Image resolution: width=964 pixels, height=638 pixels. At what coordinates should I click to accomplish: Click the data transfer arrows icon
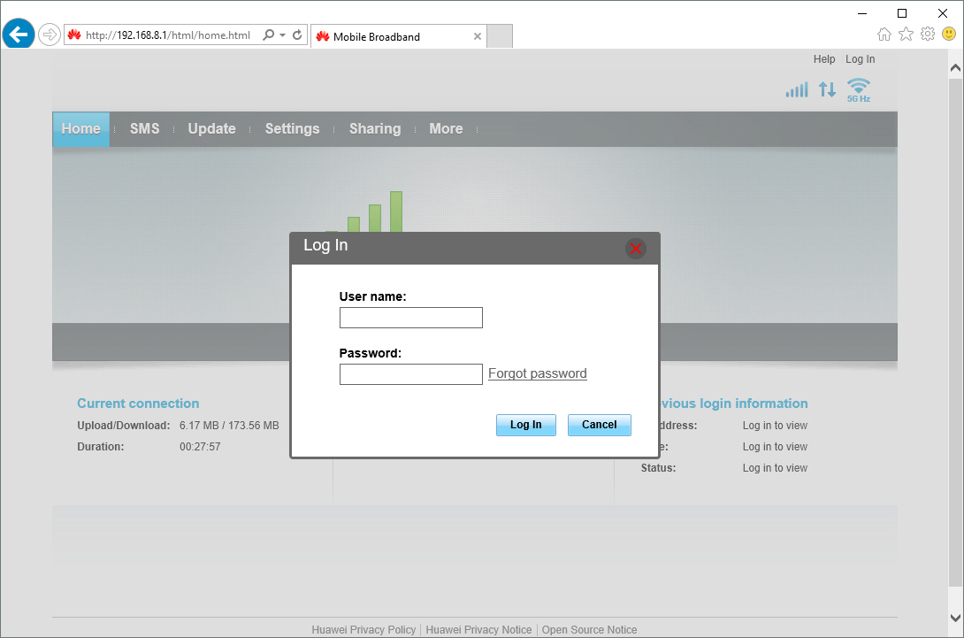pos(827,89)
